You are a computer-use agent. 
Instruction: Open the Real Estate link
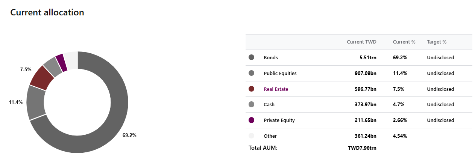(x=276, y=89)
